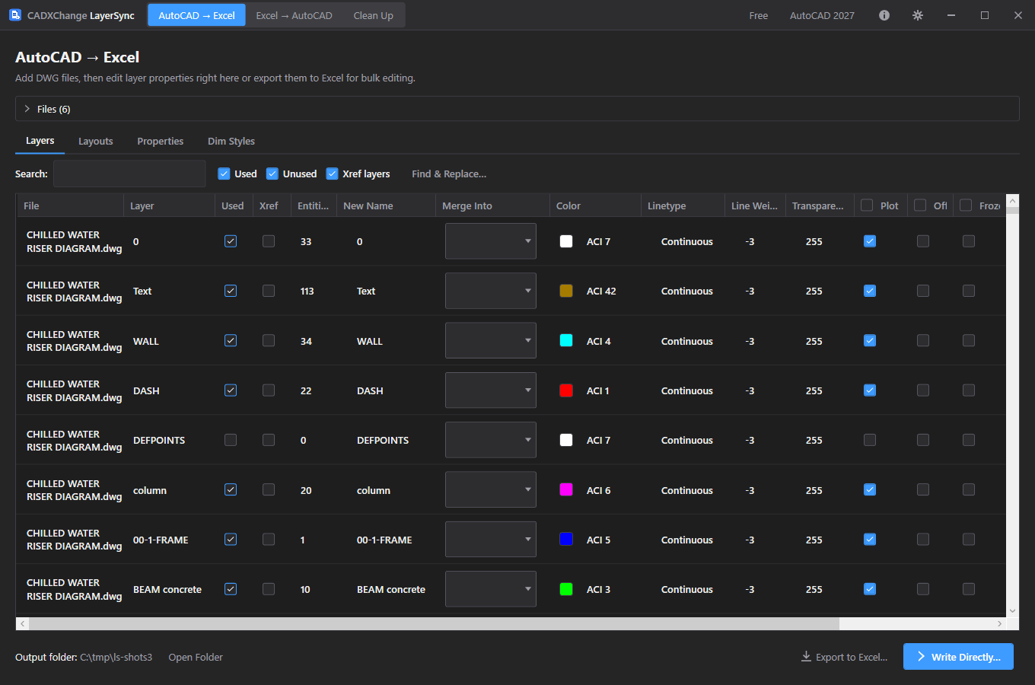Open Merge Into dropdown for DEFPOINTS layer

coord(491,440)
